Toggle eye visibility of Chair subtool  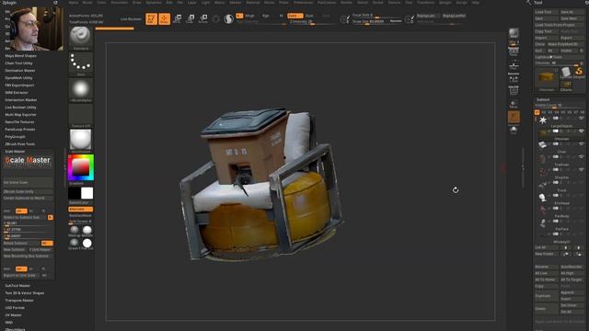coord(582,156)
